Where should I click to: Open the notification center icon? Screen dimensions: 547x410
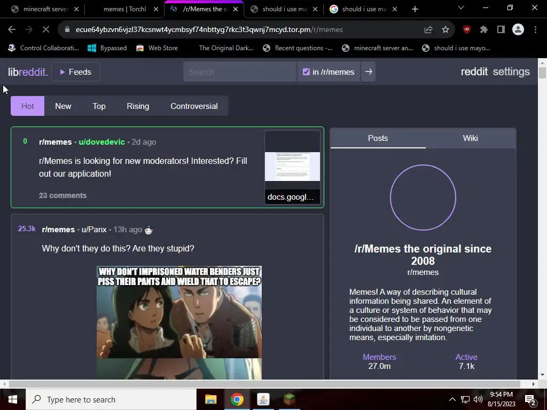(x=530, y=399)
